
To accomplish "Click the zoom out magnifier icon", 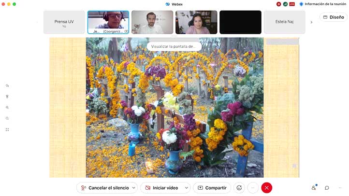I will [7, 118].
